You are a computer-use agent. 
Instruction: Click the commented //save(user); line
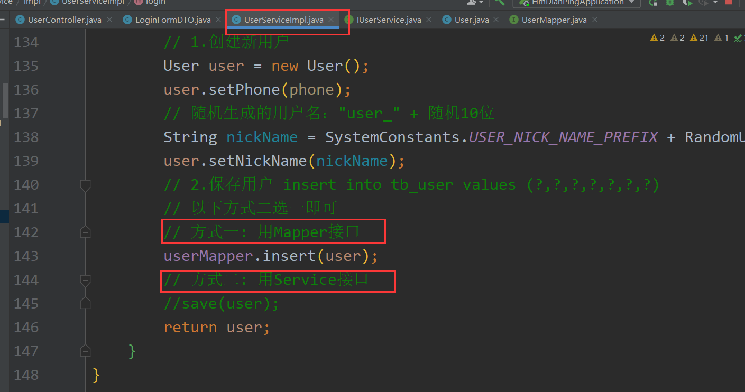(221, 303)
